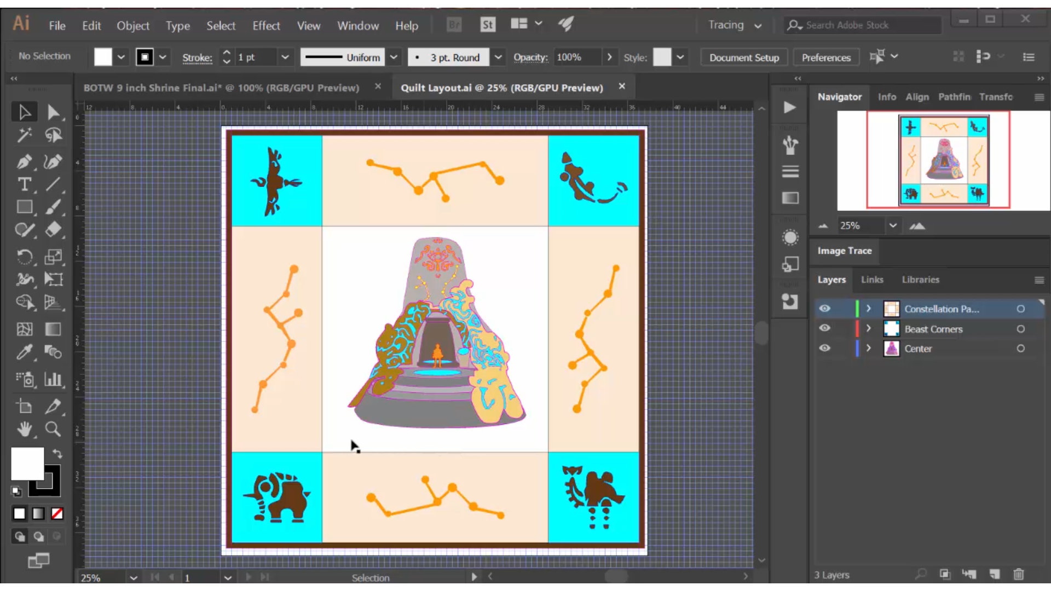Viewport: 1051px width, 591px height.
Task: Open Navigator zoom level dropdown
Action: [x=893, y=225]
